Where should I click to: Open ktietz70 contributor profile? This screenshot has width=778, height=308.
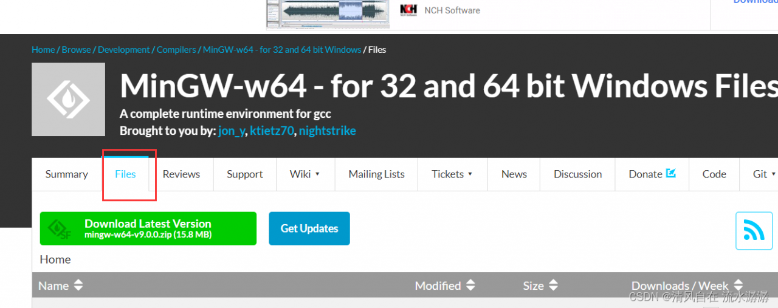coord(272,131)
